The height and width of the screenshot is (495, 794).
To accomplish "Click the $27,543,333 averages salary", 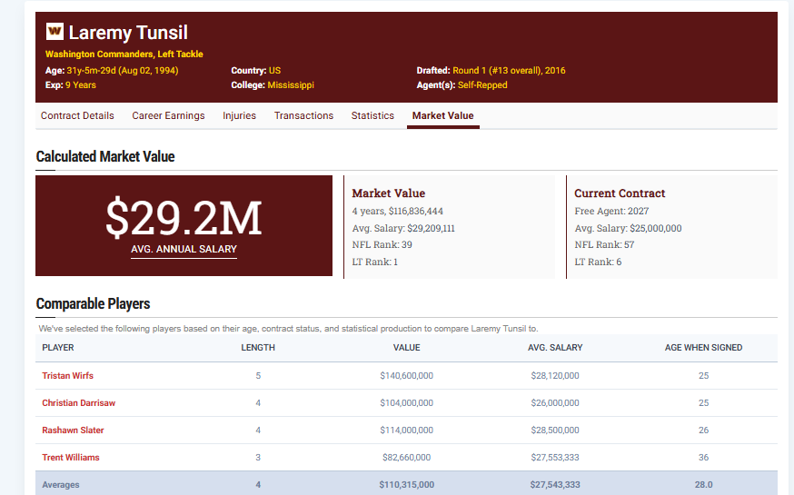I will click(x=555, y=485).
